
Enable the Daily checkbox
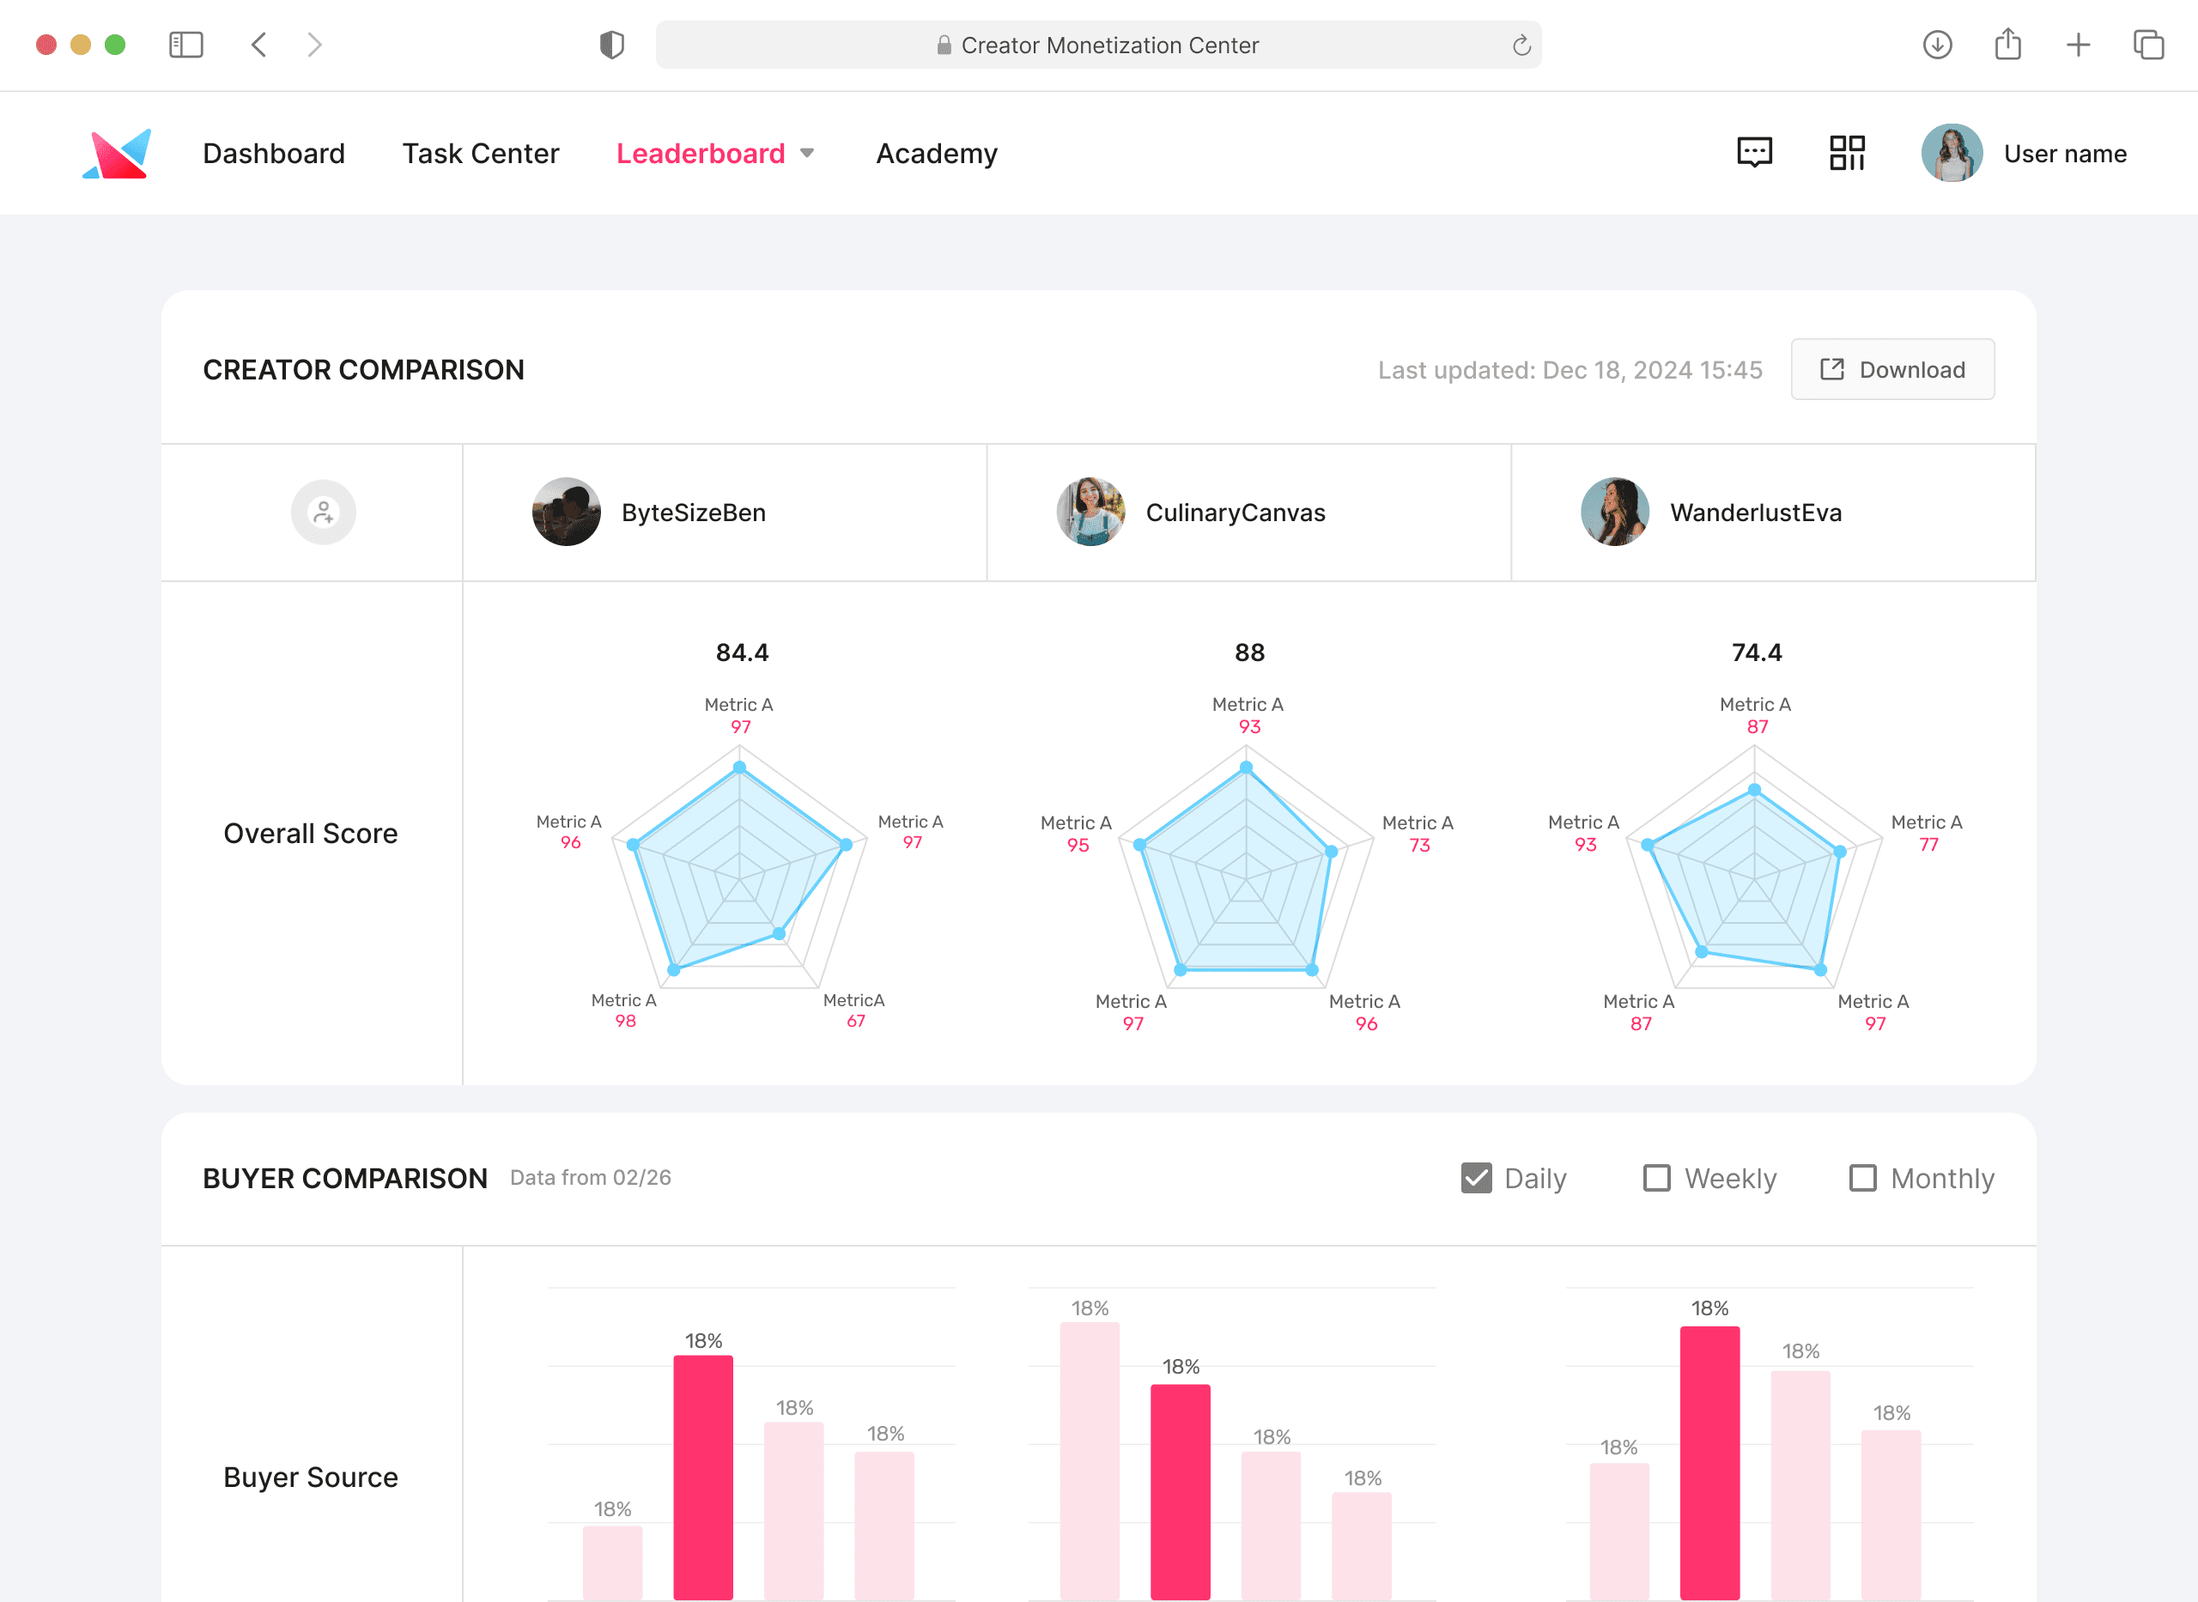[x=1477, y=1178]
